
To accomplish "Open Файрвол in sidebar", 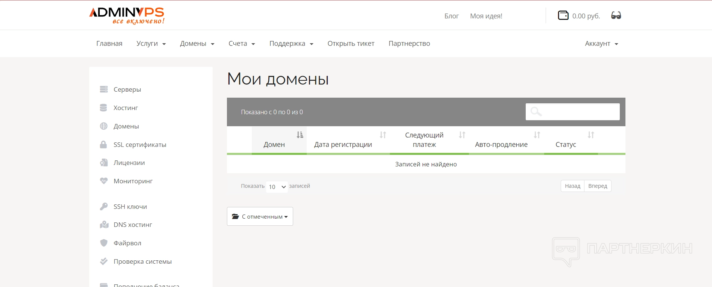I will coord(128,243).
